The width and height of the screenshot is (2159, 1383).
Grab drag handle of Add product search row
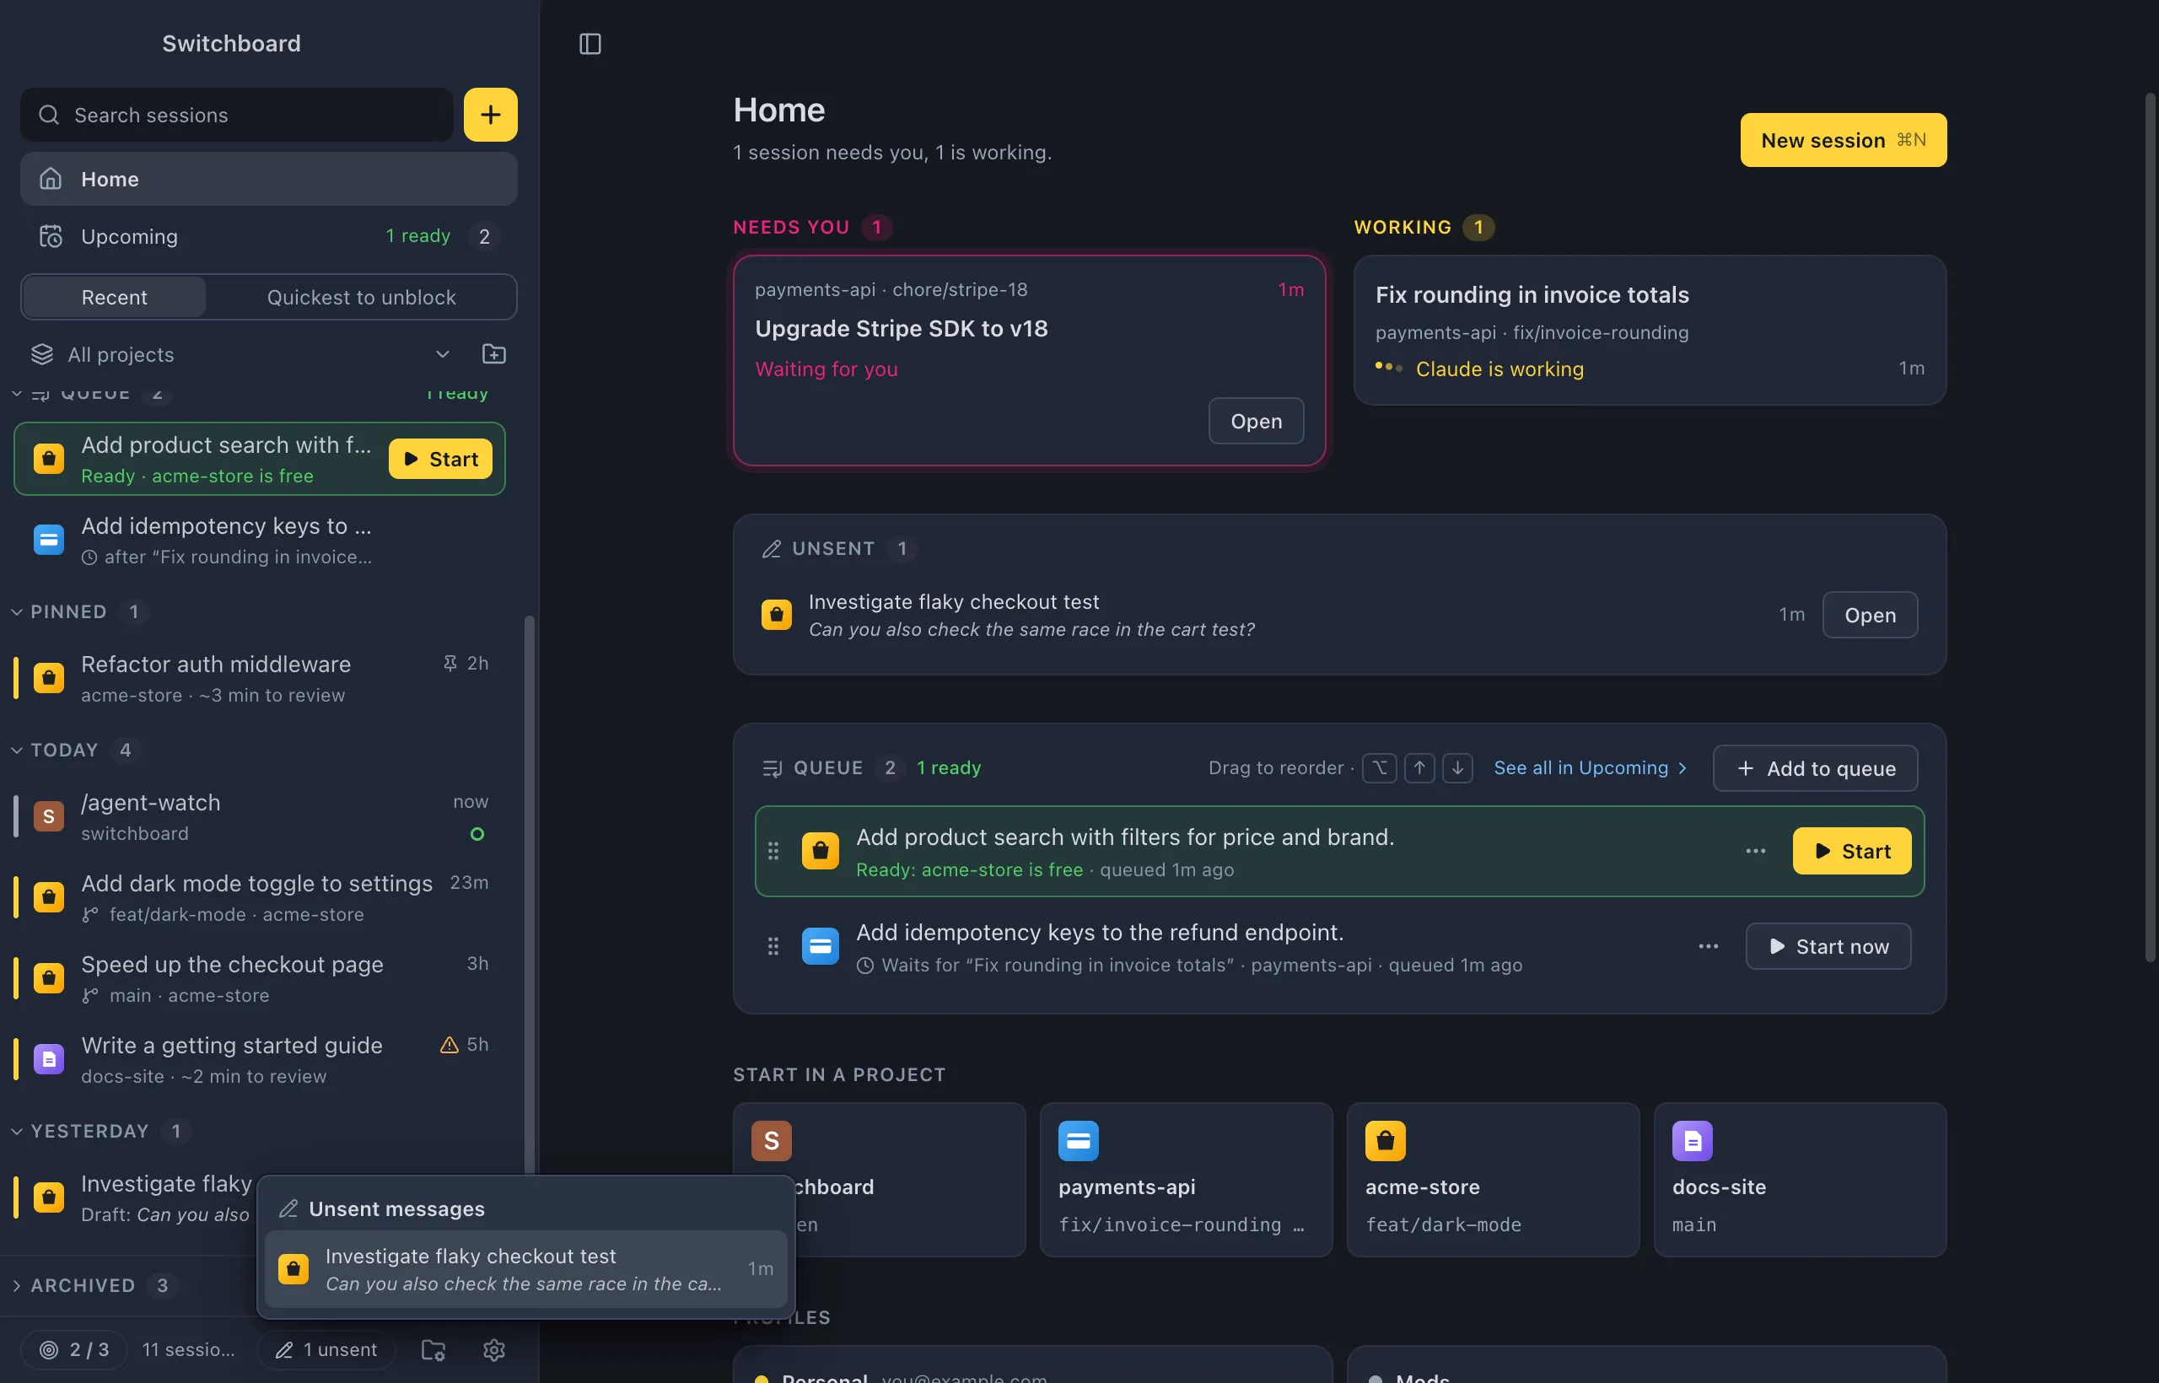click(x=773, y=850)
